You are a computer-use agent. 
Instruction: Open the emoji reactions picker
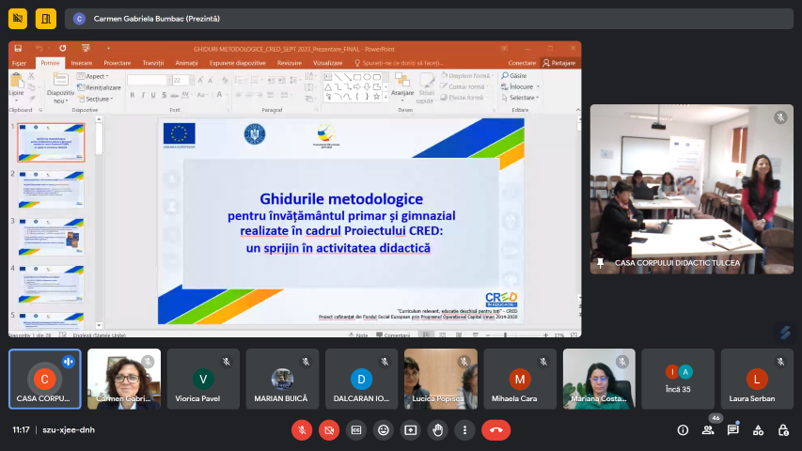click(x=383, y=429)
